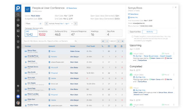Click the campaign megaphone icon
Screen dimensions: 195x111
(27, 9)
